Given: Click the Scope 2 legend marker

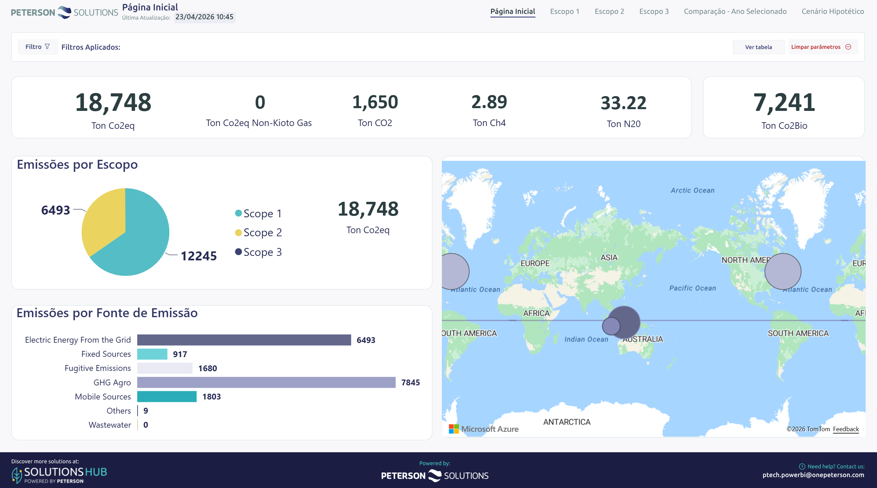Looking at the screenshot, I should tap(238, 232).
